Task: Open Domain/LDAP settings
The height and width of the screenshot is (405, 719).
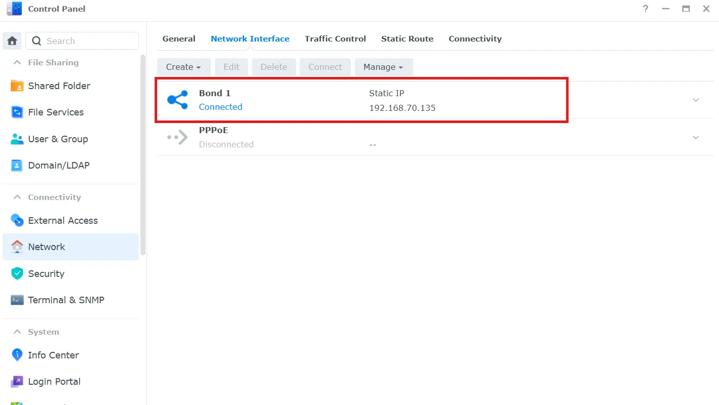Action: 58,166
